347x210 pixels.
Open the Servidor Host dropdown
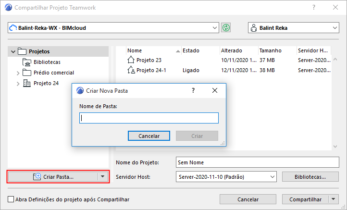pos(273,177)
